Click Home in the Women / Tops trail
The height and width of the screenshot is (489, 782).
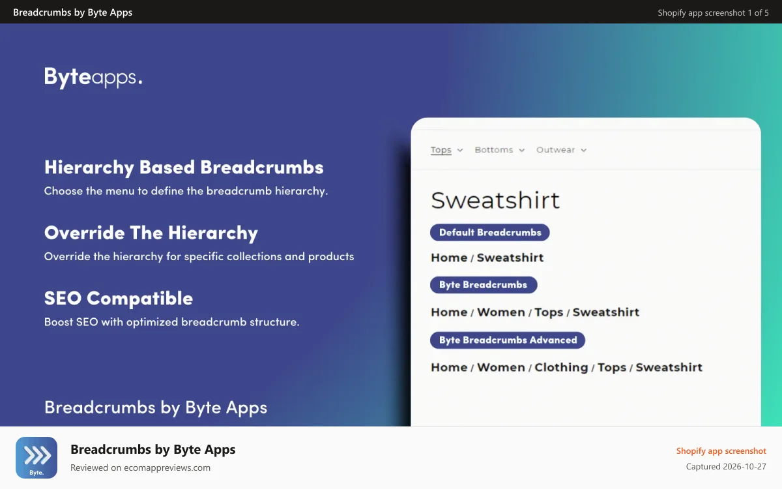click(449, 312)
